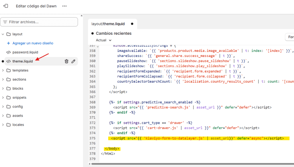
Task: Click the config folder icon
Action: [x=9, y=107]
